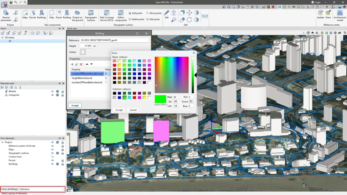Click Cancel in the Color dialog
This screenshot has height=195, width=347.
point(133,110)
